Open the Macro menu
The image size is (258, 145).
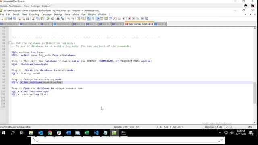[x=76, y=14]
